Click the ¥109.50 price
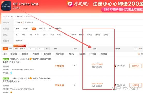The width and height of the screenshot is (143, 94). coord(59,85)
